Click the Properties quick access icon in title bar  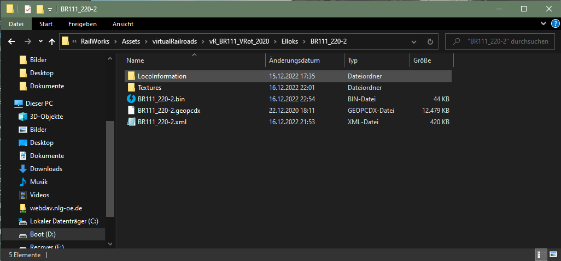pyautogui.click(x=27, y=9)
